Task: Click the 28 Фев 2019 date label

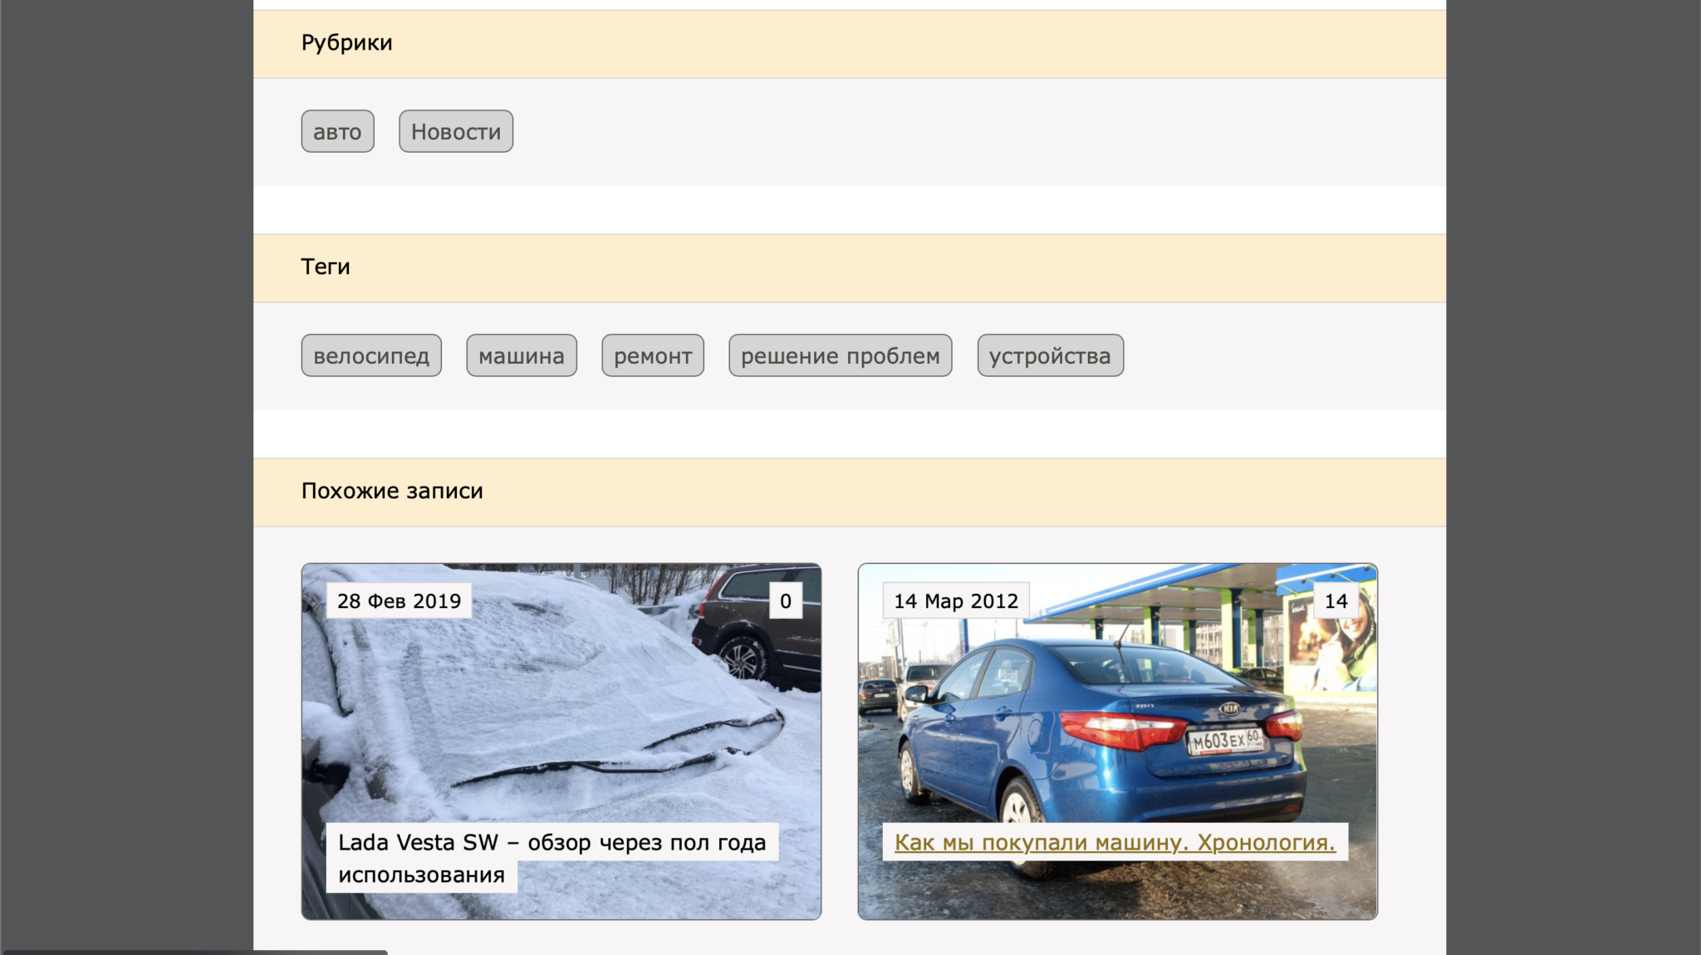Action: 399,600
